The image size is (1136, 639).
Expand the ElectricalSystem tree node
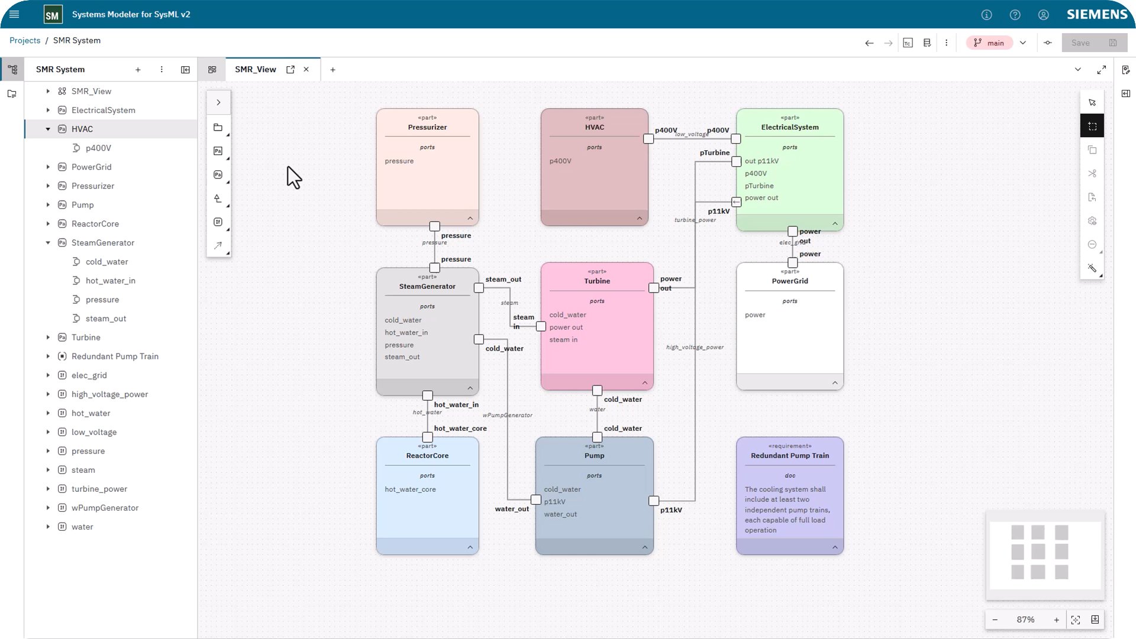click(x=48, y=110)
